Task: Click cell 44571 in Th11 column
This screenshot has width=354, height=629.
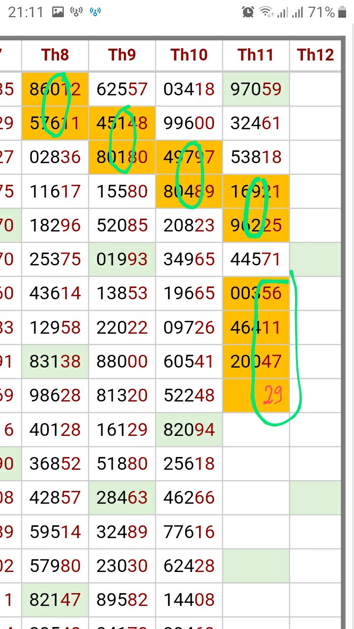Action: 256,259
